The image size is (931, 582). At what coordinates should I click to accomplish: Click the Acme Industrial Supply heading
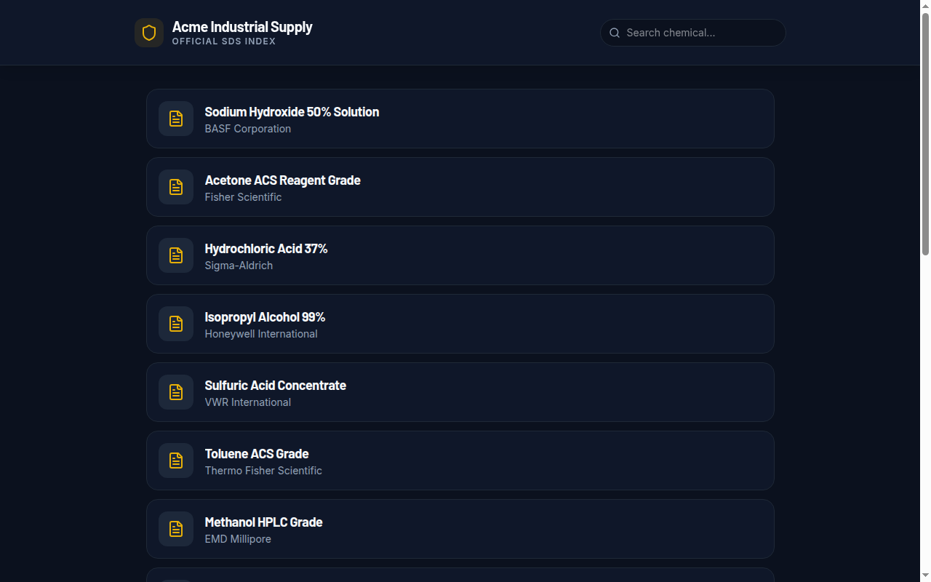pyautogui.click(x=242, y=27)
